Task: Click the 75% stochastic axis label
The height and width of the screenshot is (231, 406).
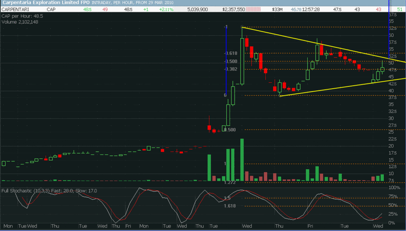Action: [x=393, y=197]
